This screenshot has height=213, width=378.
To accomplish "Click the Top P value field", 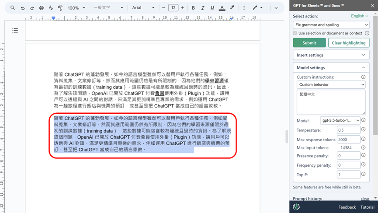I will click(x=348, y=175).
